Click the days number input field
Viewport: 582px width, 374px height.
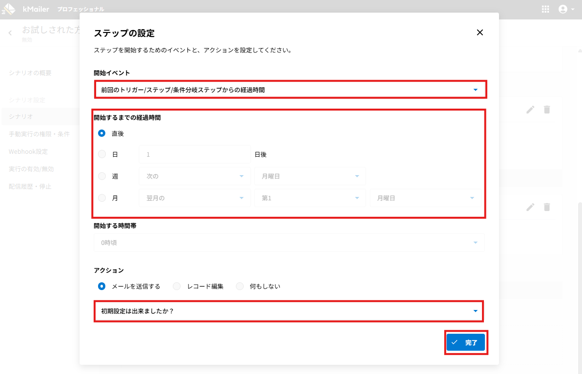[195, 154]
